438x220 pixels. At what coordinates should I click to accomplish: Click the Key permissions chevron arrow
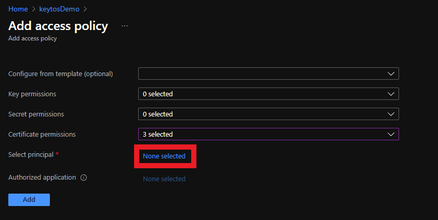pos(391,94)
